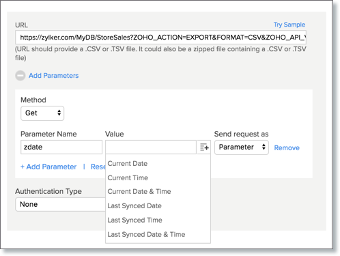Click the Try Sample link

(289, 25)
